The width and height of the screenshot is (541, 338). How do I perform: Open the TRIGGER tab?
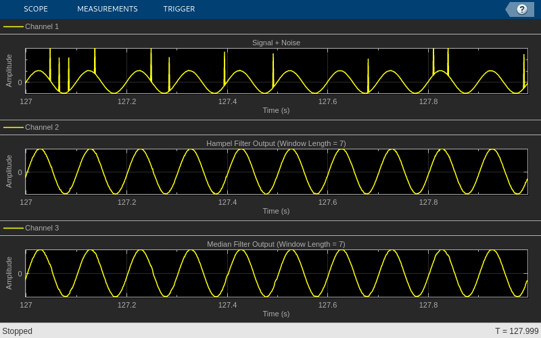pyautogui.click(x=179, y=9)
